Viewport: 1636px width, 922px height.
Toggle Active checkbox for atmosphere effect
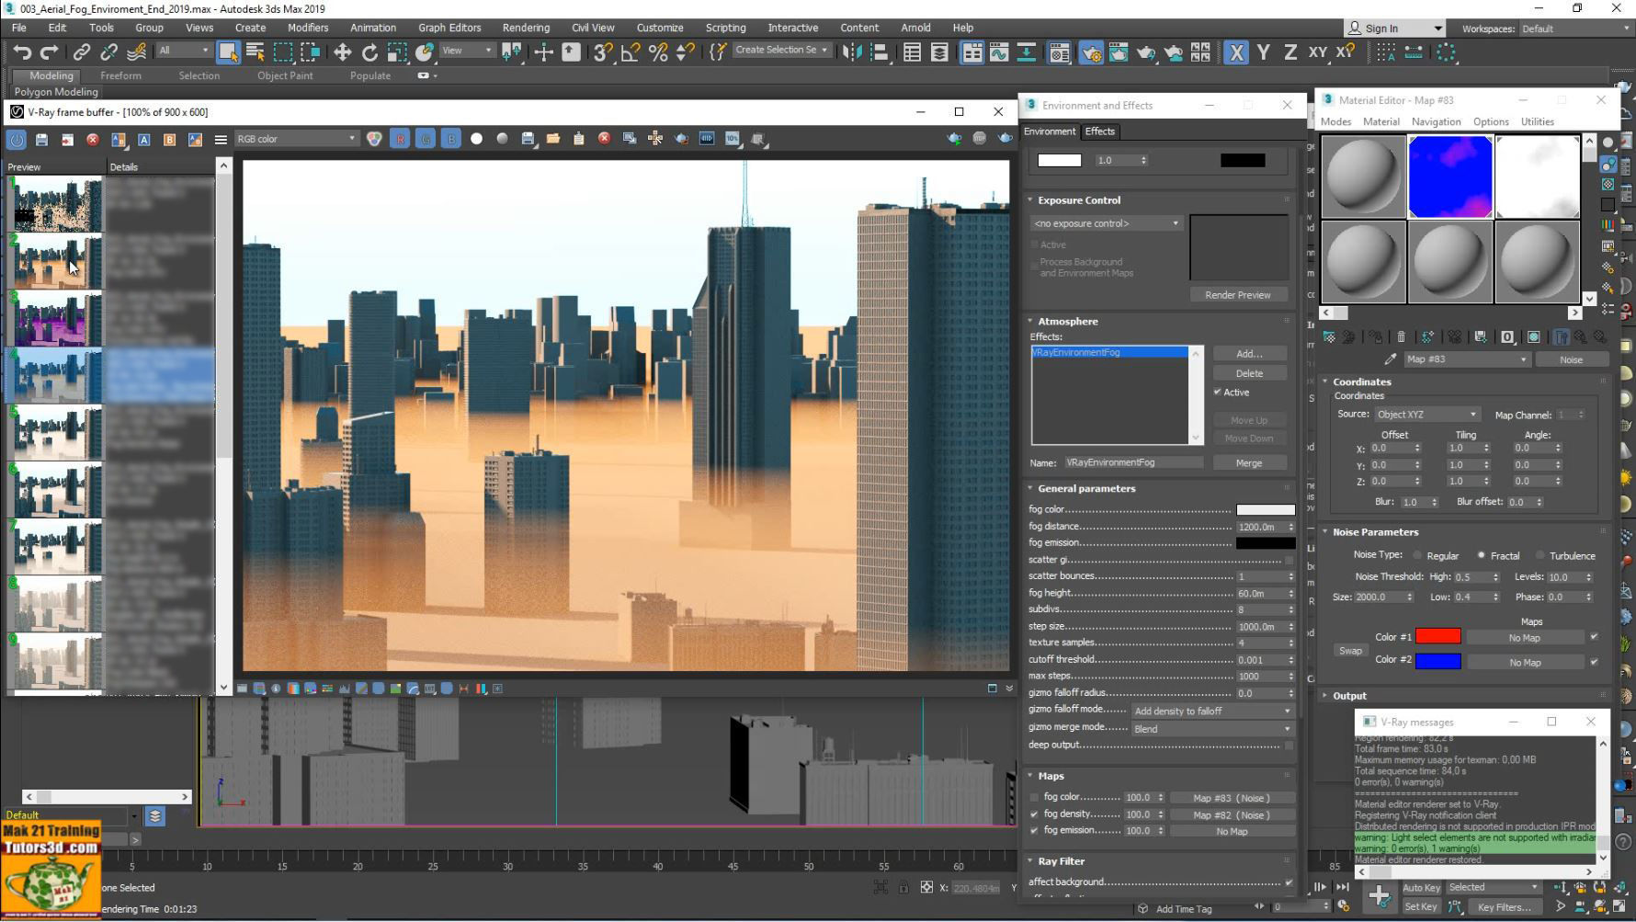tap(1218, 393)
